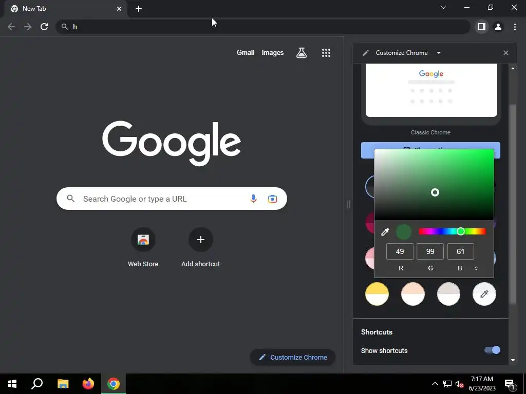
Task: Select the Classic Chrome theme thumbnail
Action: click(x=431, y=90)
